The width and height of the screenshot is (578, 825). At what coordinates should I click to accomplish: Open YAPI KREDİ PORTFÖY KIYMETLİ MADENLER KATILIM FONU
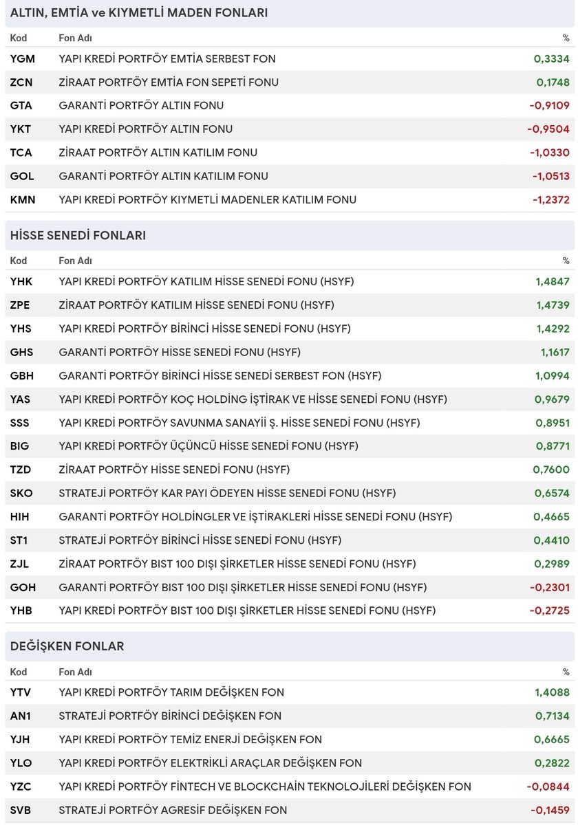click(208, 199)
